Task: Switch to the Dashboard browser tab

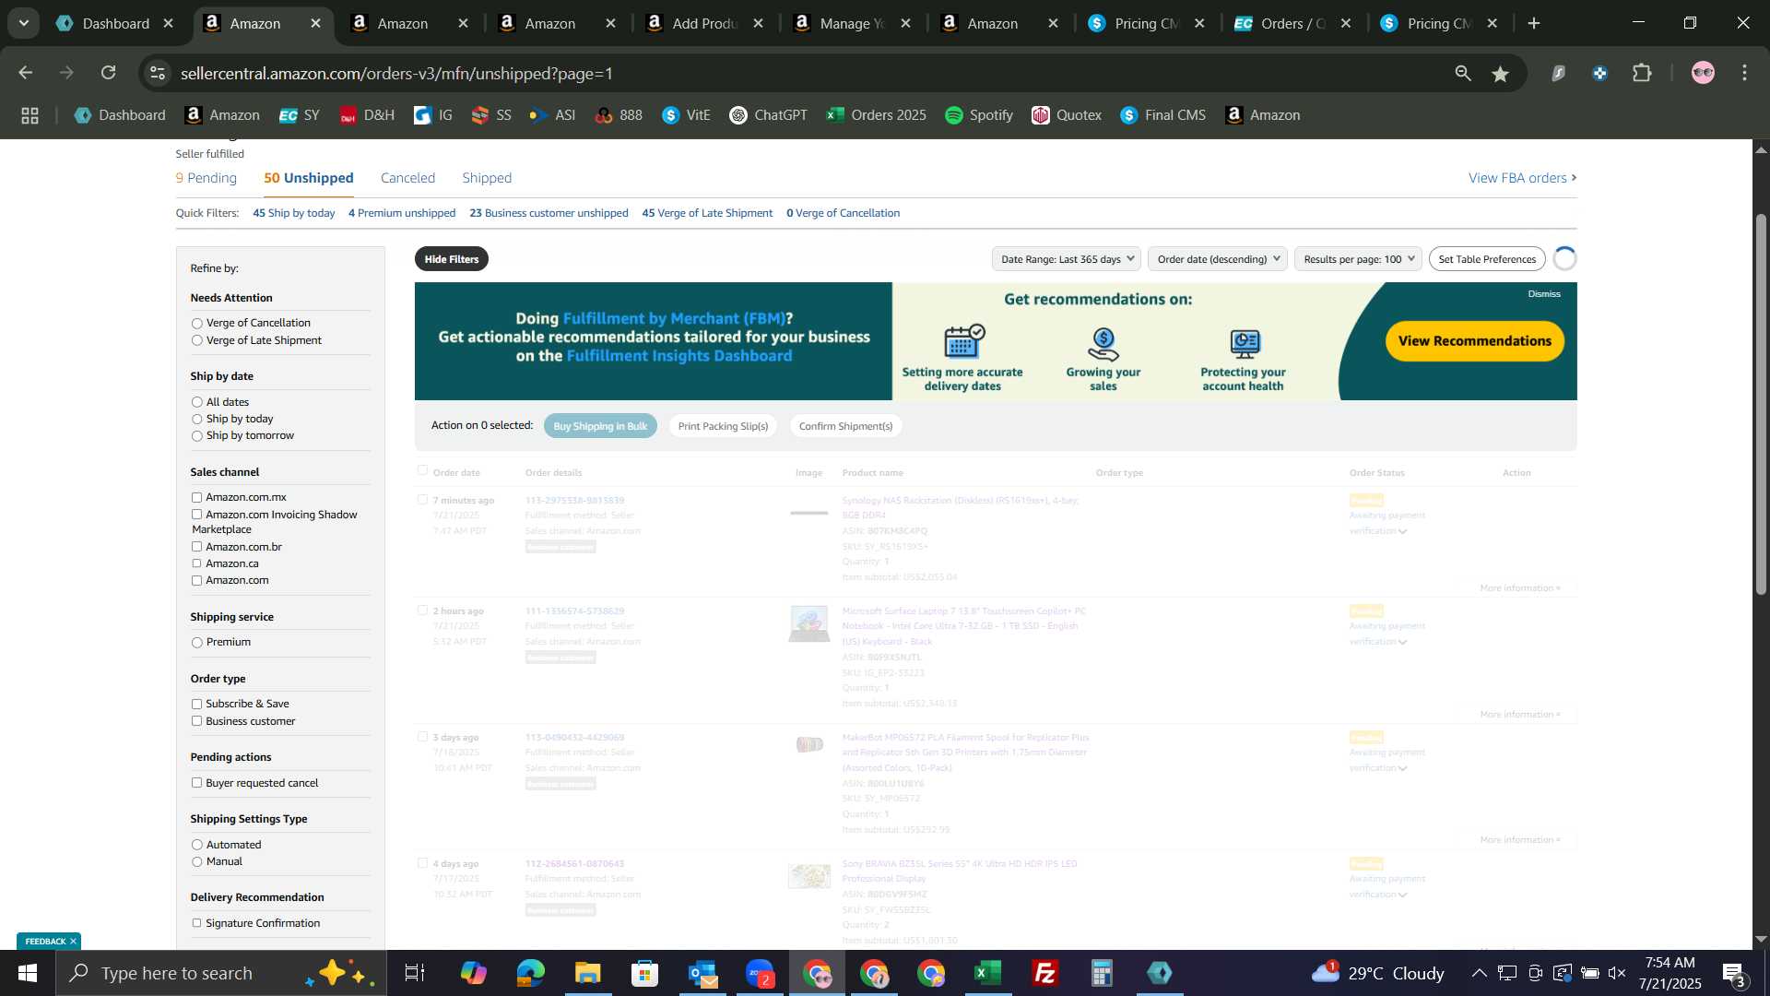Action: click(x=115, y=23)
